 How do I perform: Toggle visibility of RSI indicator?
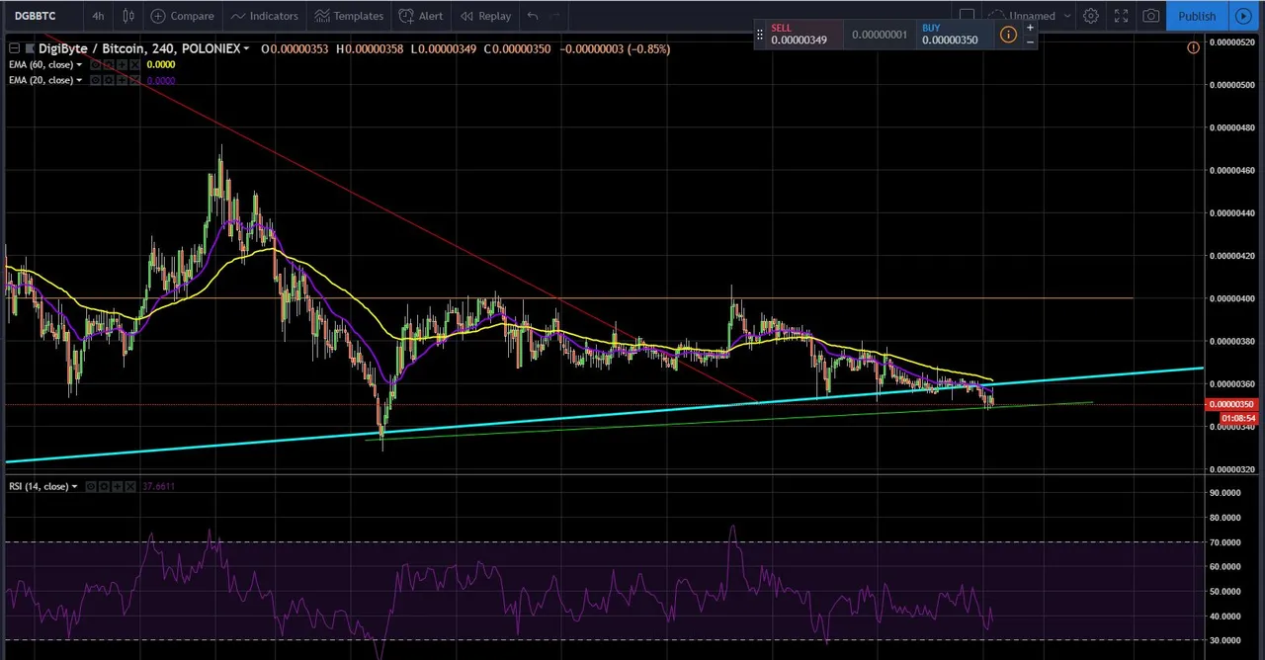tap(91, 486)
